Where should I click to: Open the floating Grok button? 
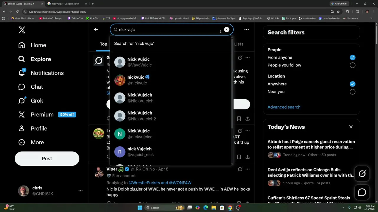(x=362, y=174)
